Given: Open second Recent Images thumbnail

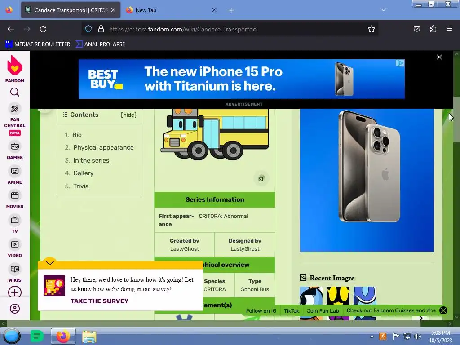Looking at the screenshot, I should [338, 303].
